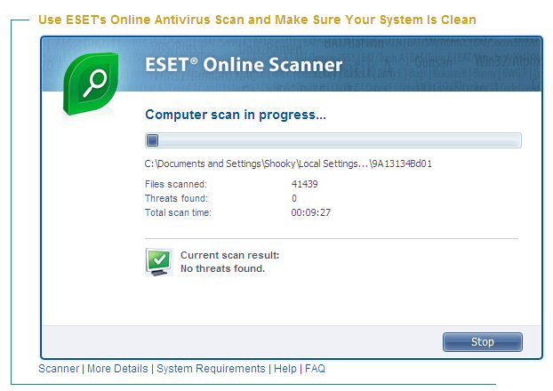The height and width of the screenshot is (391, 553).
Task: Click the green checkmark monitor icon
Action: point(158,261)
